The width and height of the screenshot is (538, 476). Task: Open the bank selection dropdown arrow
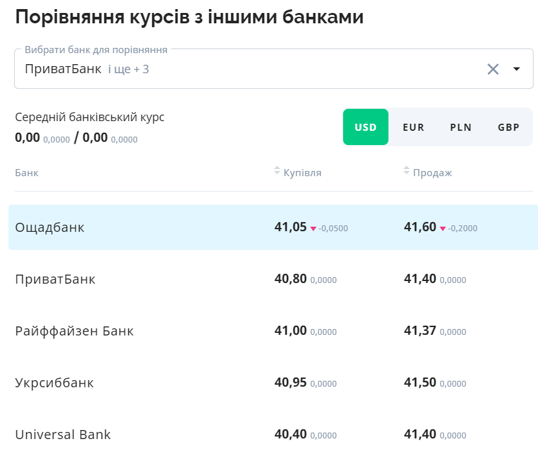click(x=516, y=68)
